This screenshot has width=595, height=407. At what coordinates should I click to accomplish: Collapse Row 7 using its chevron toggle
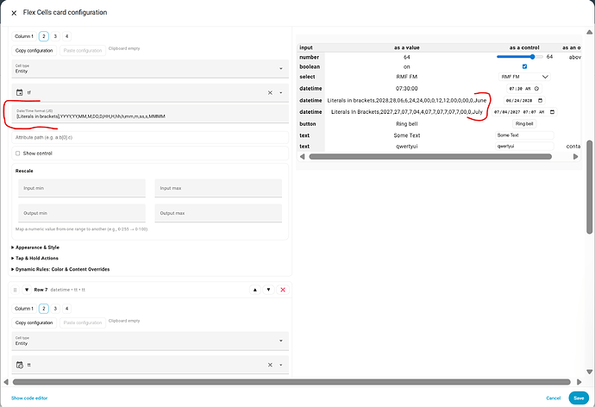pos(27,290)
